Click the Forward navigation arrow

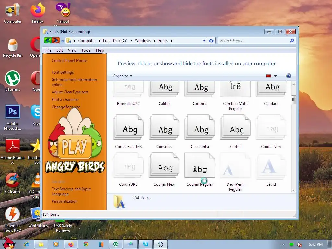(56, 40)
